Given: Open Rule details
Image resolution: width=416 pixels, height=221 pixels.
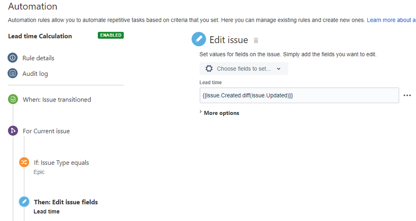Looking at the screenshot, I should (x=38, y=58).
